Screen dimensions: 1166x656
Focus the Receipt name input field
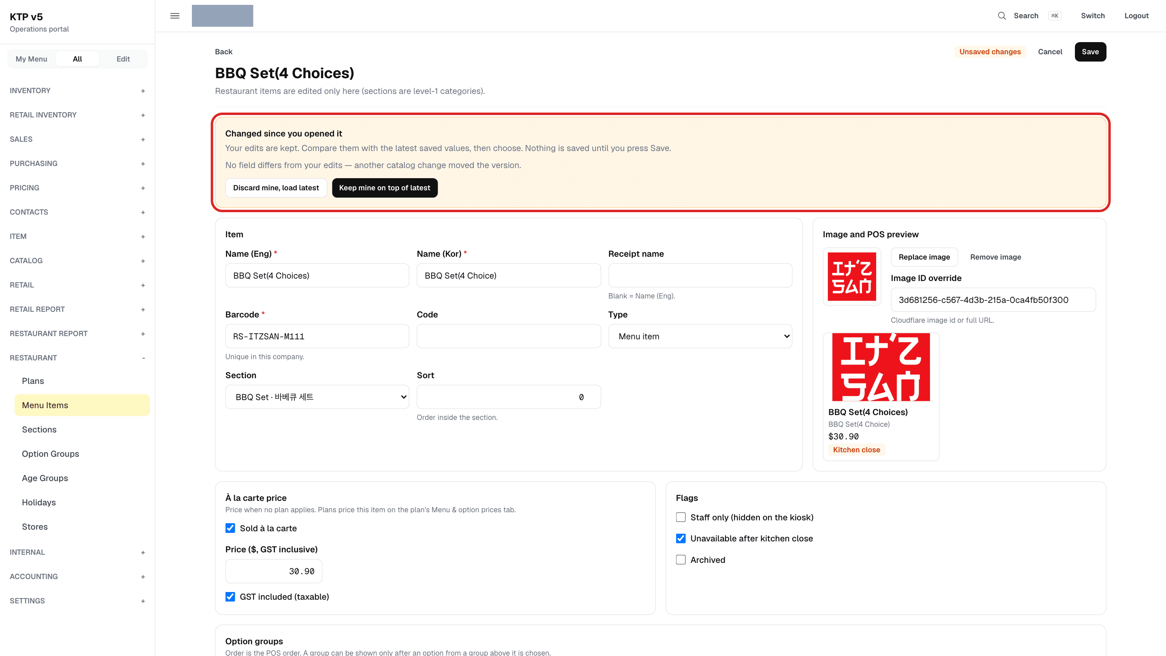pos(700,275)
